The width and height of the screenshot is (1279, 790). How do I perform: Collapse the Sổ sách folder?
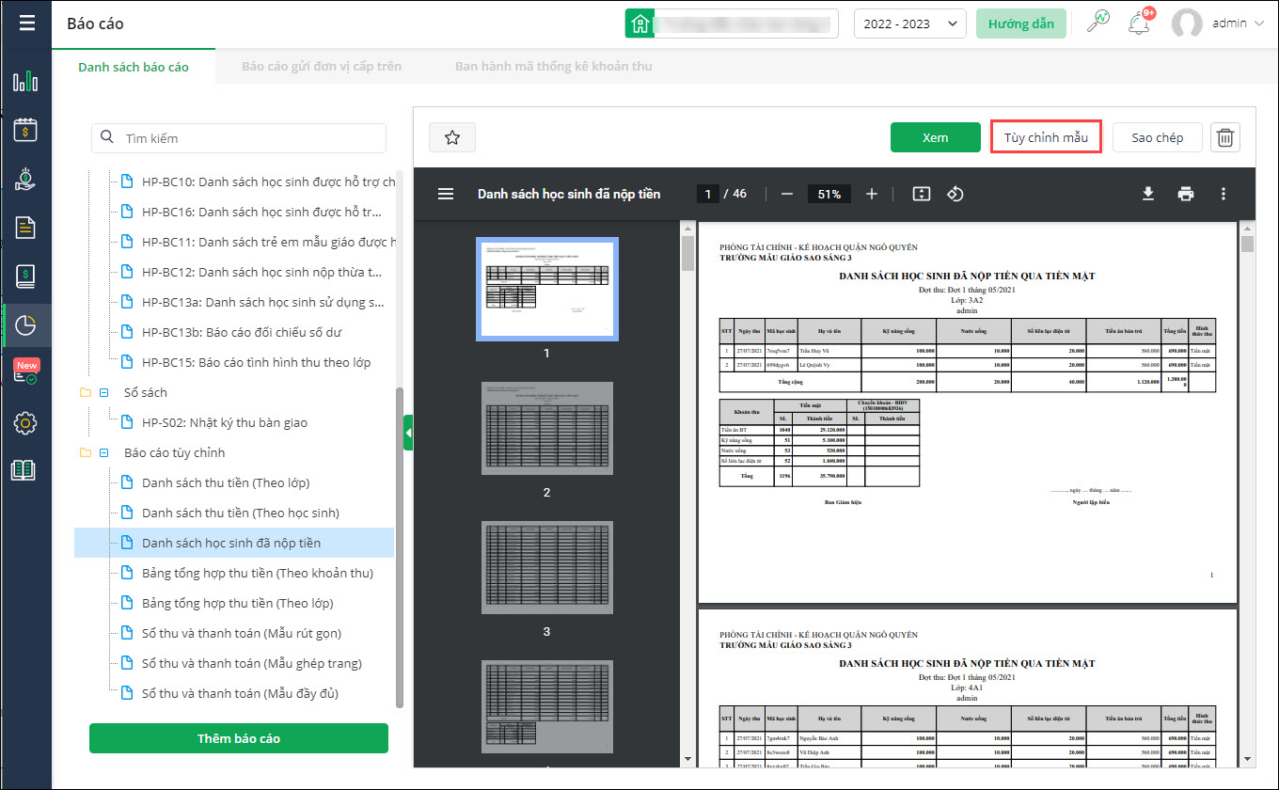(104, 392)
